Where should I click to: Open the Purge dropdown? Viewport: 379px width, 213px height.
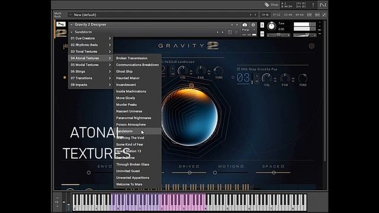[254, 30]
